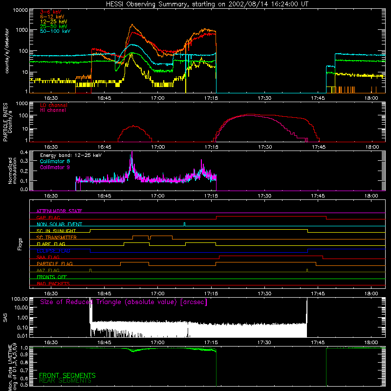This screenshot has width=391, height=391.
Task: Select the cyan 50-100 keV legend label
Action: pos(55,31)
